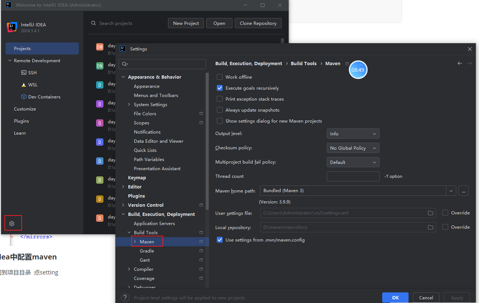Click the Thread count input field
This screenshot has height=303, width=479.
pos(353,176)
